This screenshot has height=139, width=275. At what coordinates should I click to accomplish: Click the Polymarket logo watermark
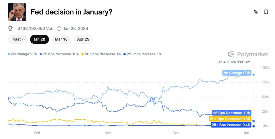pyautogui.click(x=248, y=54)
